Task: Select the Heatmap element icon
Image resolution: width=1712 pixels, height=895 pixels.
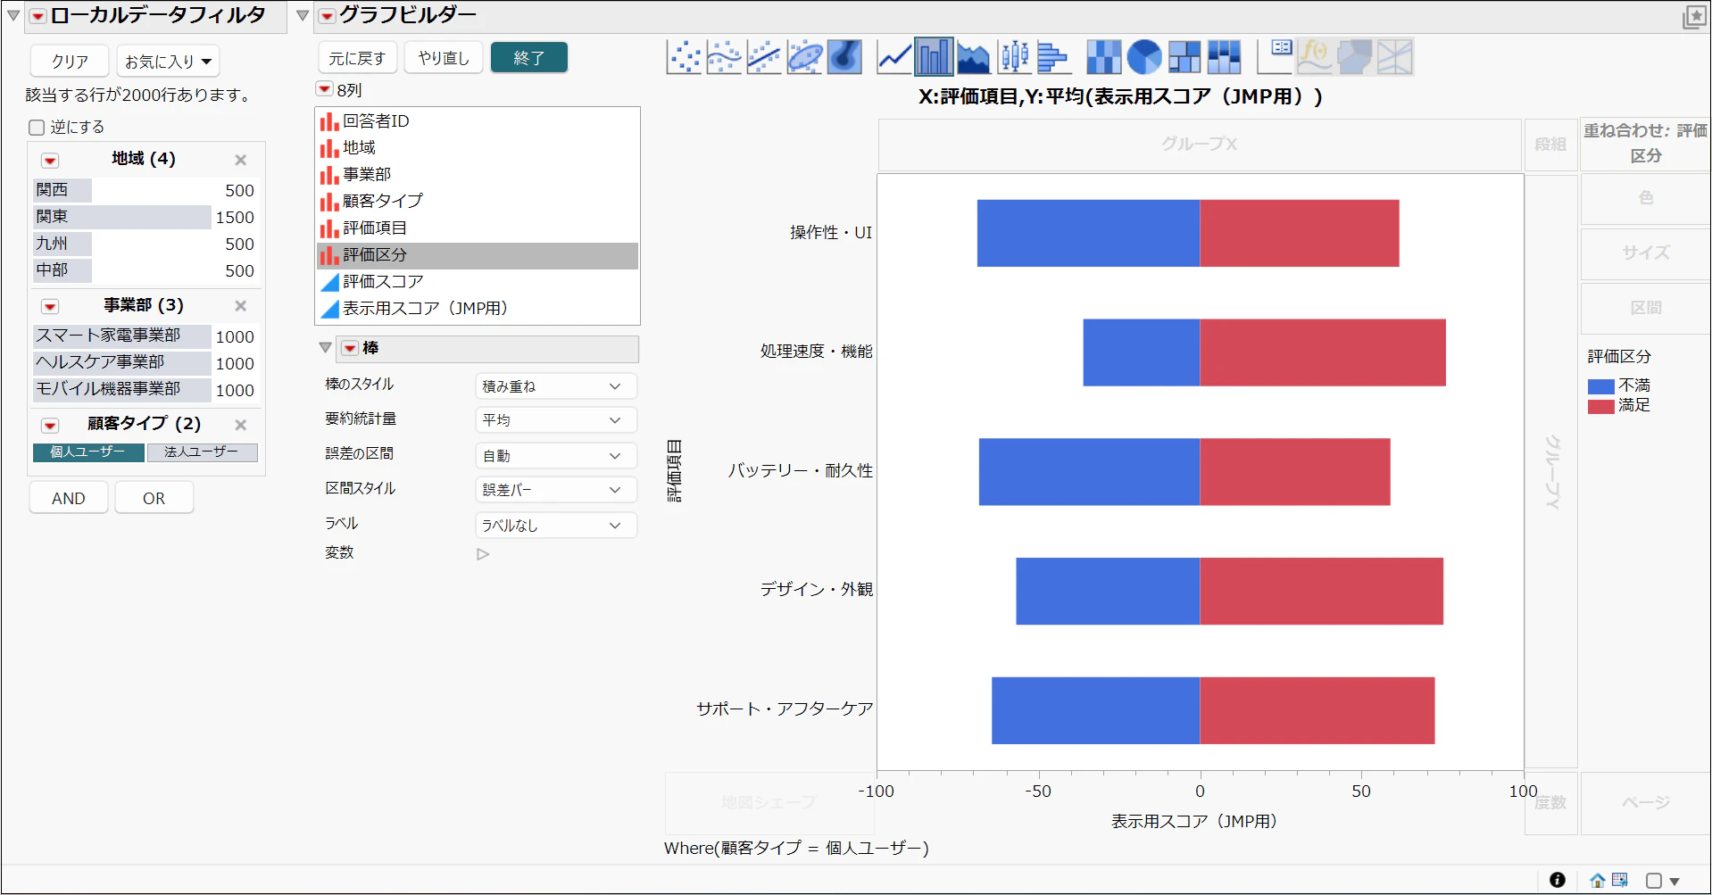Action: 1104,57
